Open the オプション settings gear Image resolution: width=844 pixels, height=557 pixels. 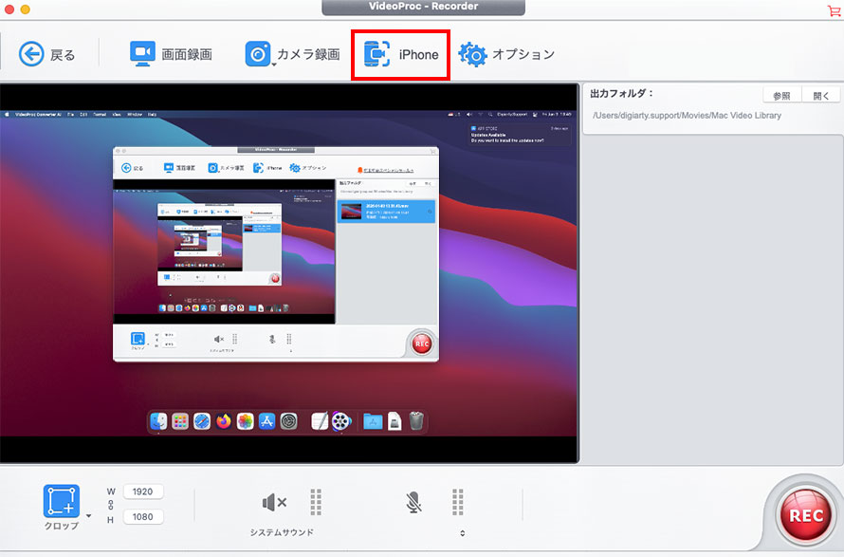point(507,54)
